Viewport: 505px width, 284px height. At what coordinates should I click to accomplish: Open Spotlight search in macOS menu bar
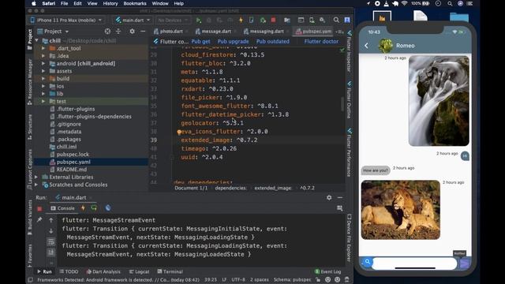point(450,3)
